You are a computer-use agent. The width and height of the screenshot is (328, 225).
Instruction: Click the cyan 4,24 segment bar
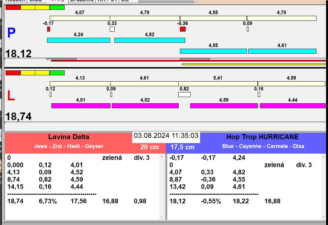coord(78,40)
